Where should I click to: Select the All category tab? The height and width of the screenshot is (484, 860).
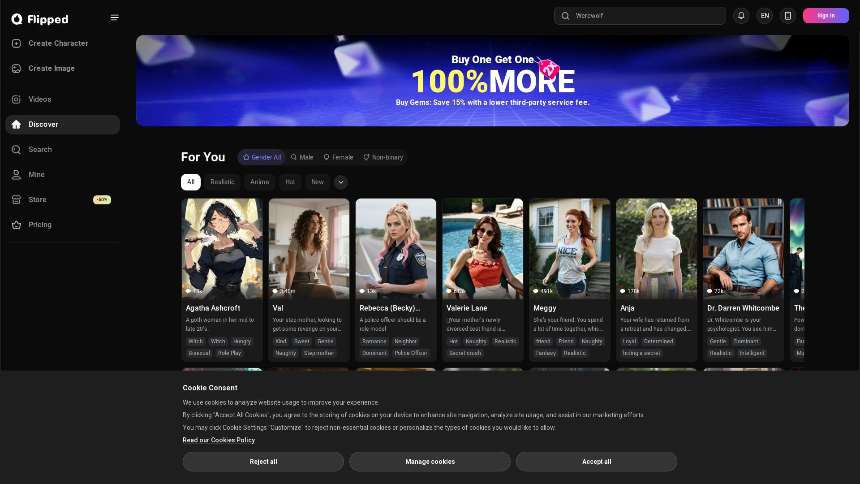click(x=191, y=182)
